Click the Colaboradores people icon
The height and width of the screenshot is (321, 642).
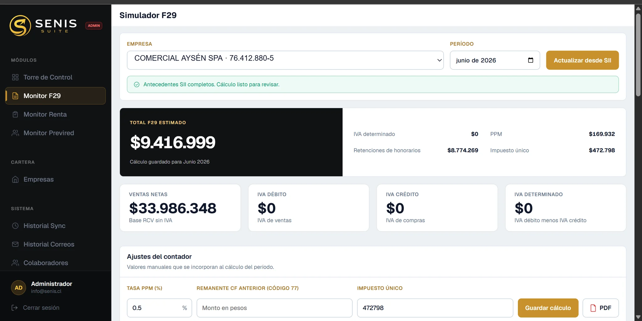(x=15, y=263)
